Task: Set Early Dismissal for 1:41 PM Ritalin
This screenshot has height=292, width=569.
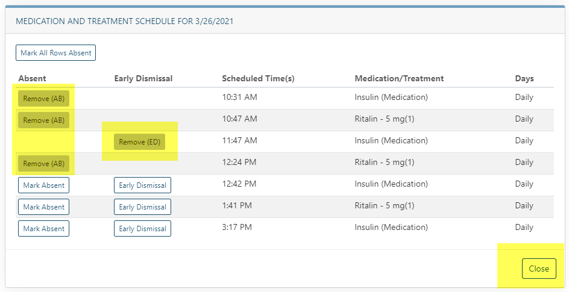Action: 142,207
